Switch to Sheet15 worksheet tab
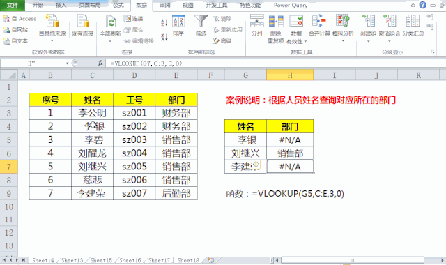Viewport: 446px width, 265px height. coord(101,260)
